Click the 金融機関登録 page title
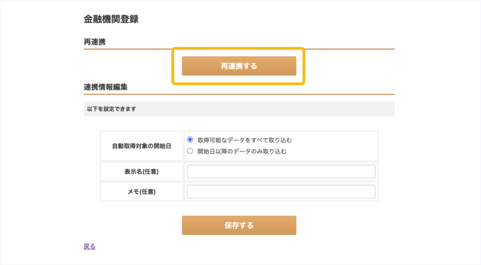 pyautogui.click(x=111, y=19)
